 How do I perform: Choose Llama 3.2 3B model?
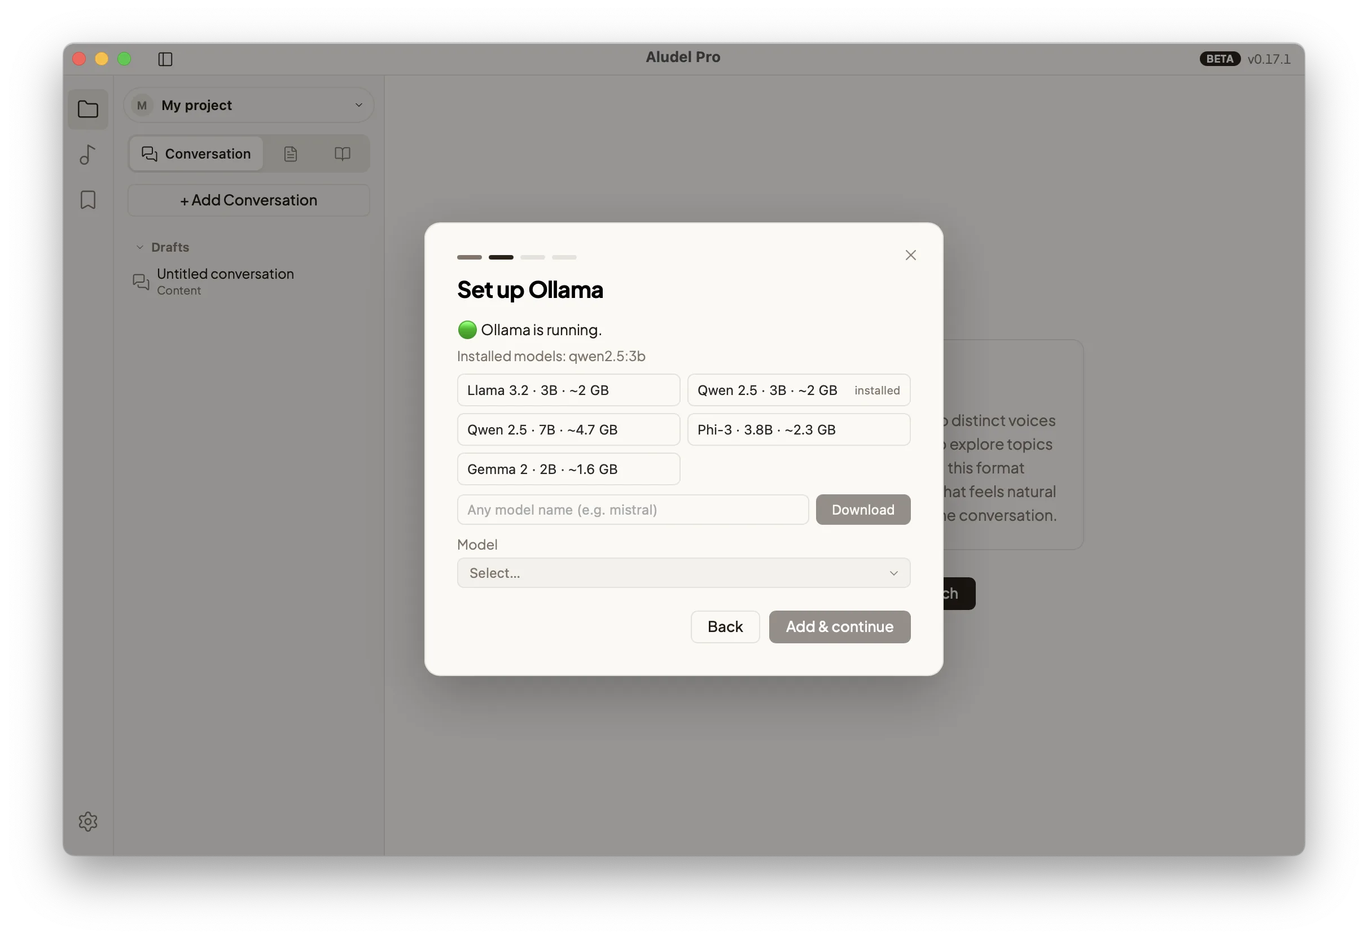[x=568, y=390]
